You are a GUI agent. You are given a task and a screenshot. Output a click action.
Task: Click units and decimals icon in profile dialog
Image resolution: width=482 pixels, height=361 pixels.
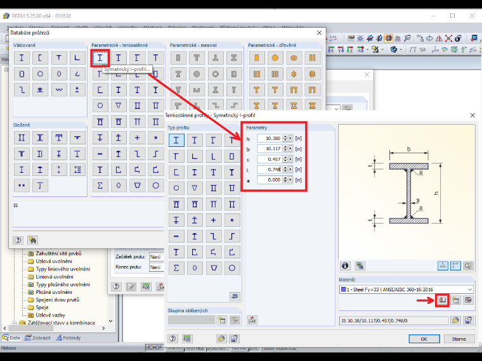(187, 339)
